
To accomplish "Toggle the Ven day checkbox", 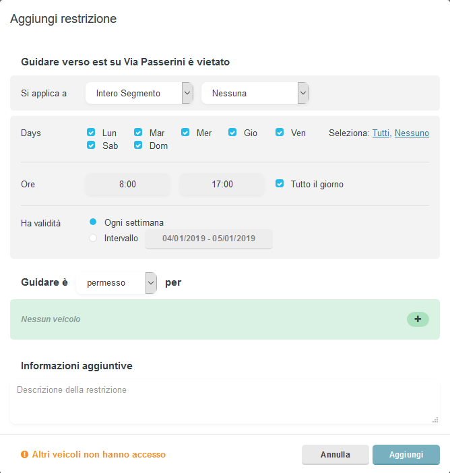I will click(280, 133).
